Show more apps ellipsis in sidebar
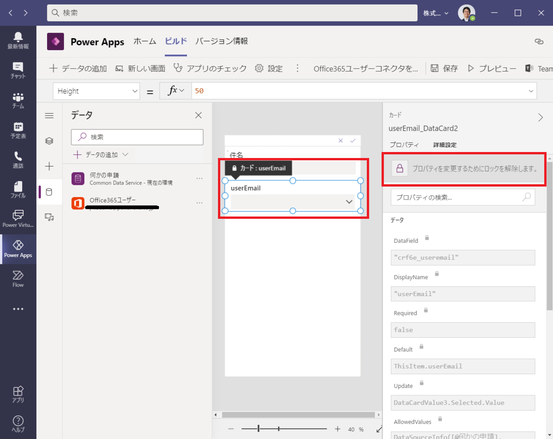 tap(18, 309)
